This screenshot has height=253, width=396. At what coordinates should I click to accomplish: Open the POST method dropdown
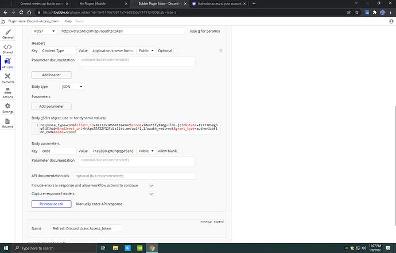[x=44, y=31]
